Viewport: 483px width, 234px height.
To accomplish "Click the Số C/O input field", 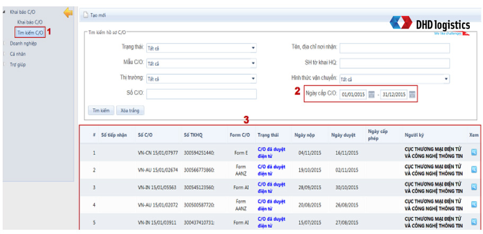I will click(x=201, y=94).
